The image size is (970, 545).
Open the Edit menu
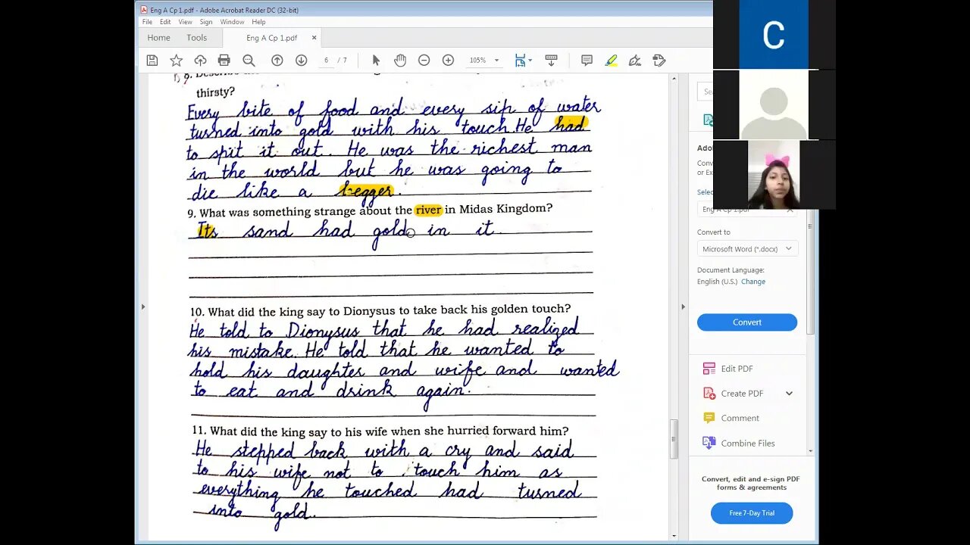[x=165, y=22]
